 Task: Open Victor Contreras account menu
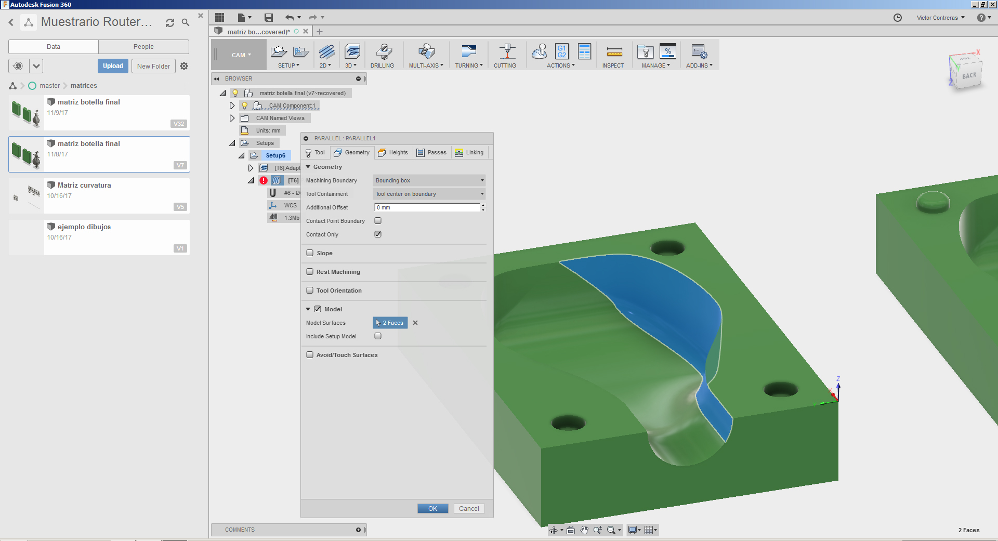click(x=941, y=18)
